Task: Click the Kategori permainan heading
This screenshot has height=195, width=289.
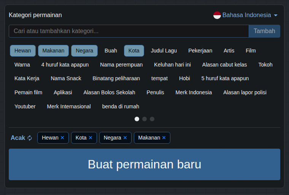Action: (35, 15)
